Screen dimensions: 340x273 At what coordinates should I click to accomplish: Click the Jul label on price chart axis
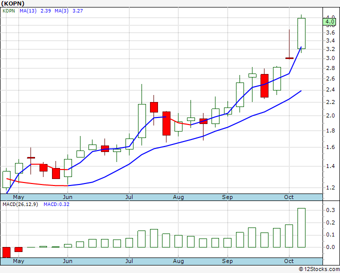coord(129,197)
